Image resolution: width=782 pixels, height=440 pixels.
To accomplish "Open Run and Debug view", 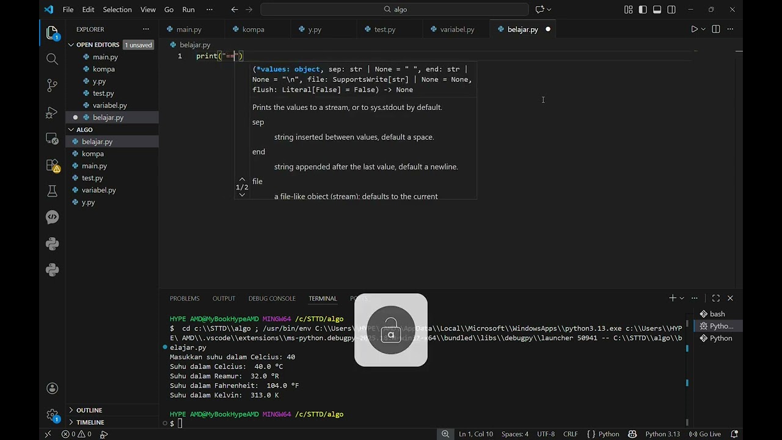I will coord(52,112).
